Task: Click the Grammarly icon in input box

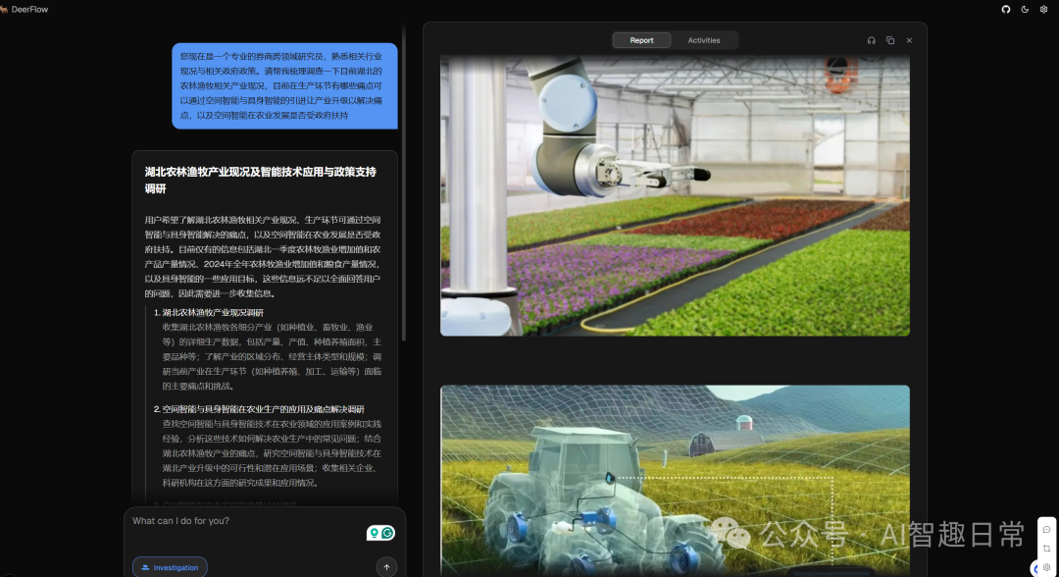Action: pos(388,533)
